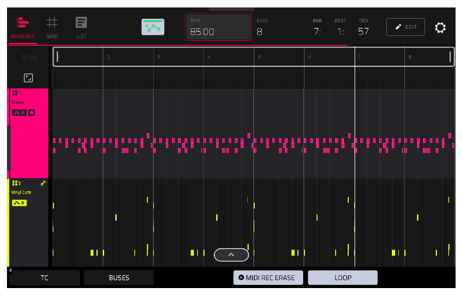The image size is (463, 296).
Task: Click the loop start handle at bar 1
Action: coord(57,57)
